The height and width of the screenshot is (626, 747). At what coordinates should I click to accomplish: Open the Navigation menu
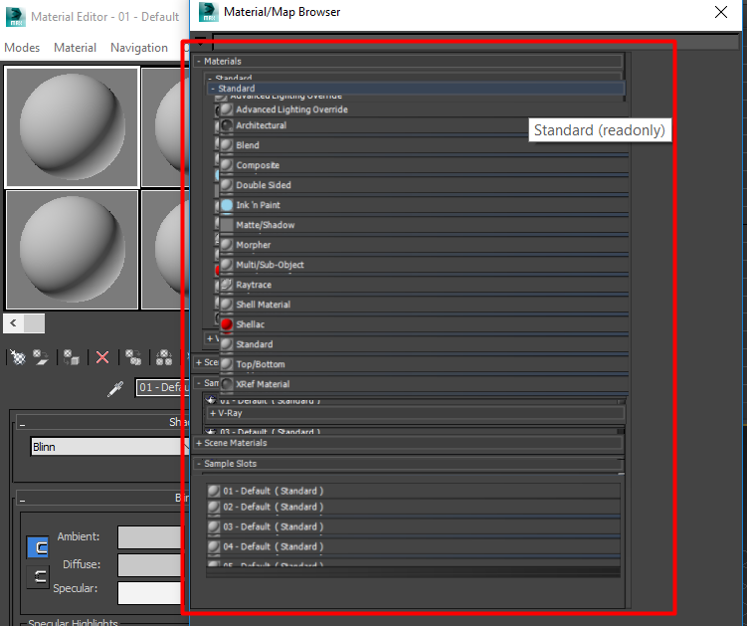(x=138, y=48)
